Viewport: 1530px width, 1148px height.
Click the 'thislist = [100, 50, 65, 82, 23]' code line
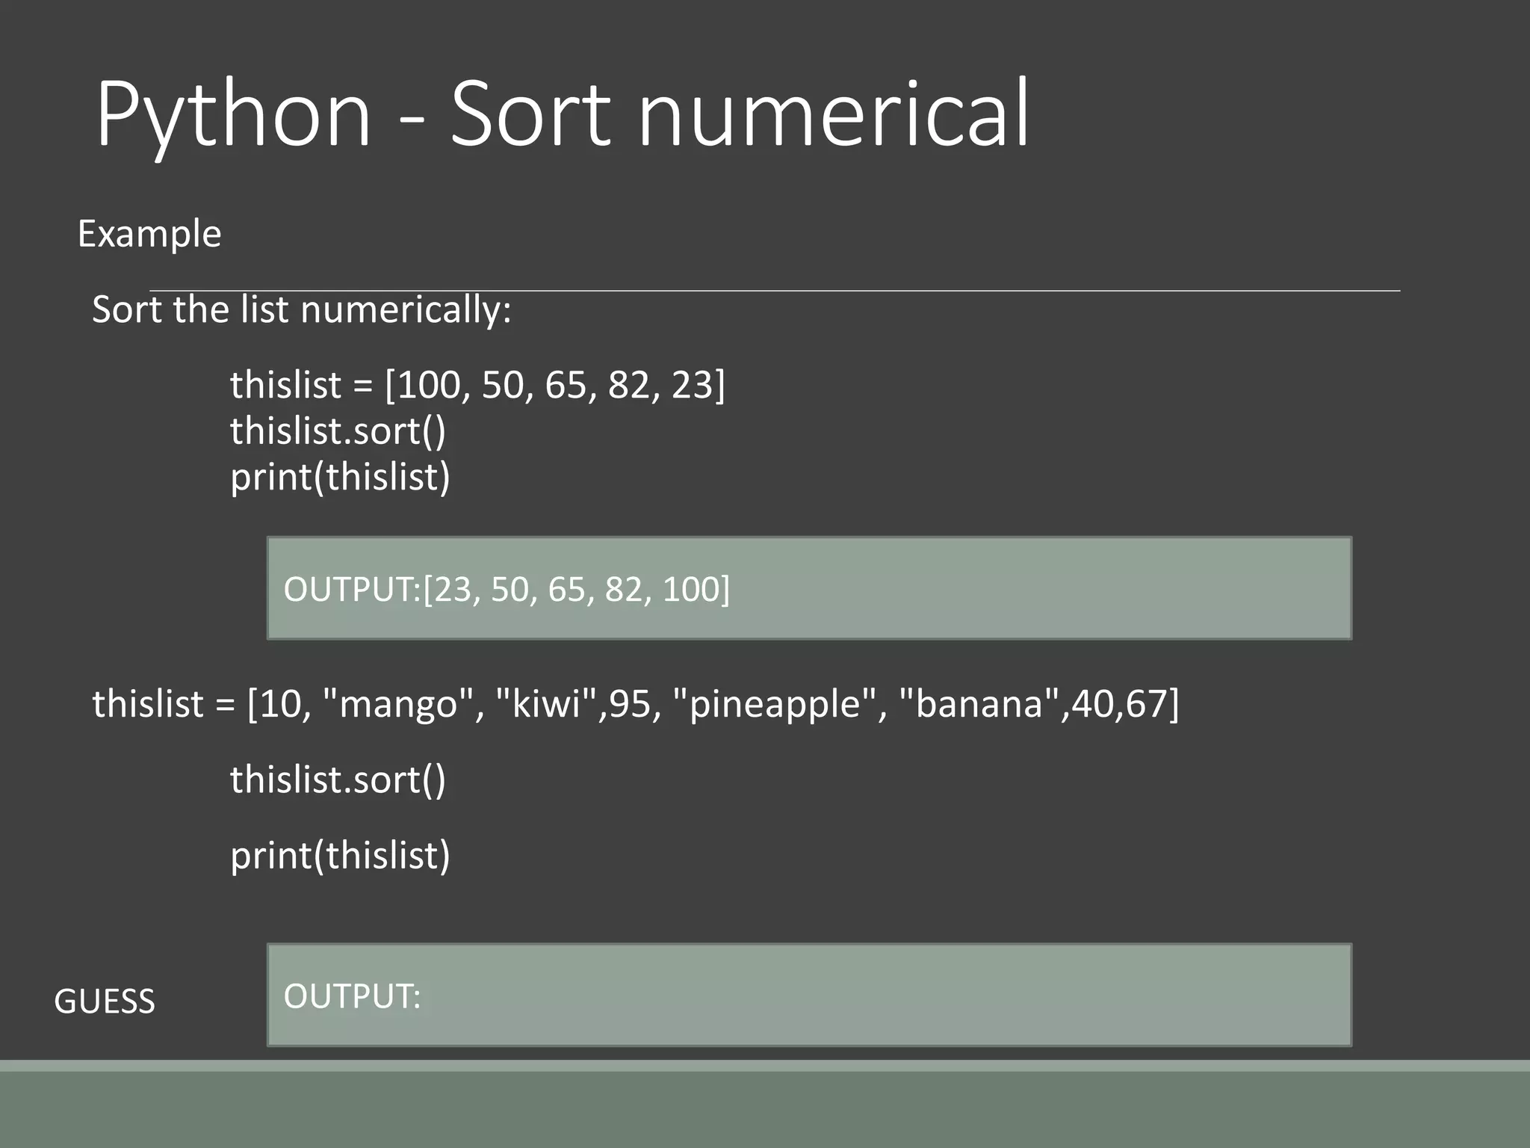click(477, 385)
